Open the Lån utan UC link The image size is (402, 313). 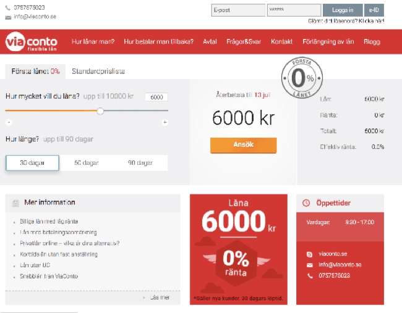pyautogui.click(x=35, y=265)
